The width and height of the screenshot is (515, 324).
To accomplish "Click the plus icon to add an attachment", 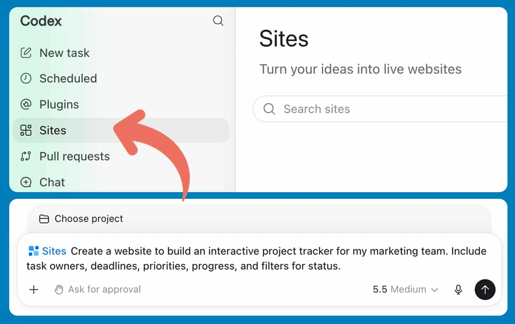I will point(34,289).
